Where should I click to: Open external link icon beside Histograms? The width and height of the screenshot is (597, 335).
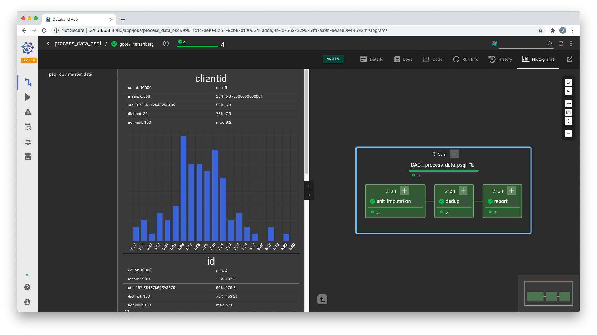[569, 59]
